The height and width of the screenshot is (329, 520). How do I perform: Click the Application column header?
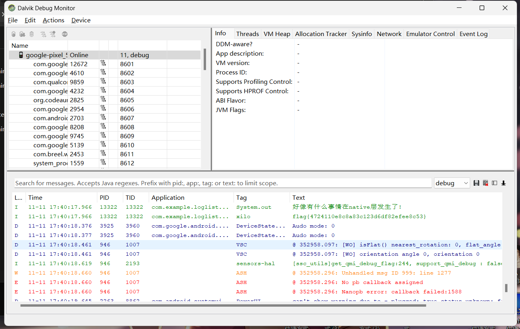[x=191, y=197]
